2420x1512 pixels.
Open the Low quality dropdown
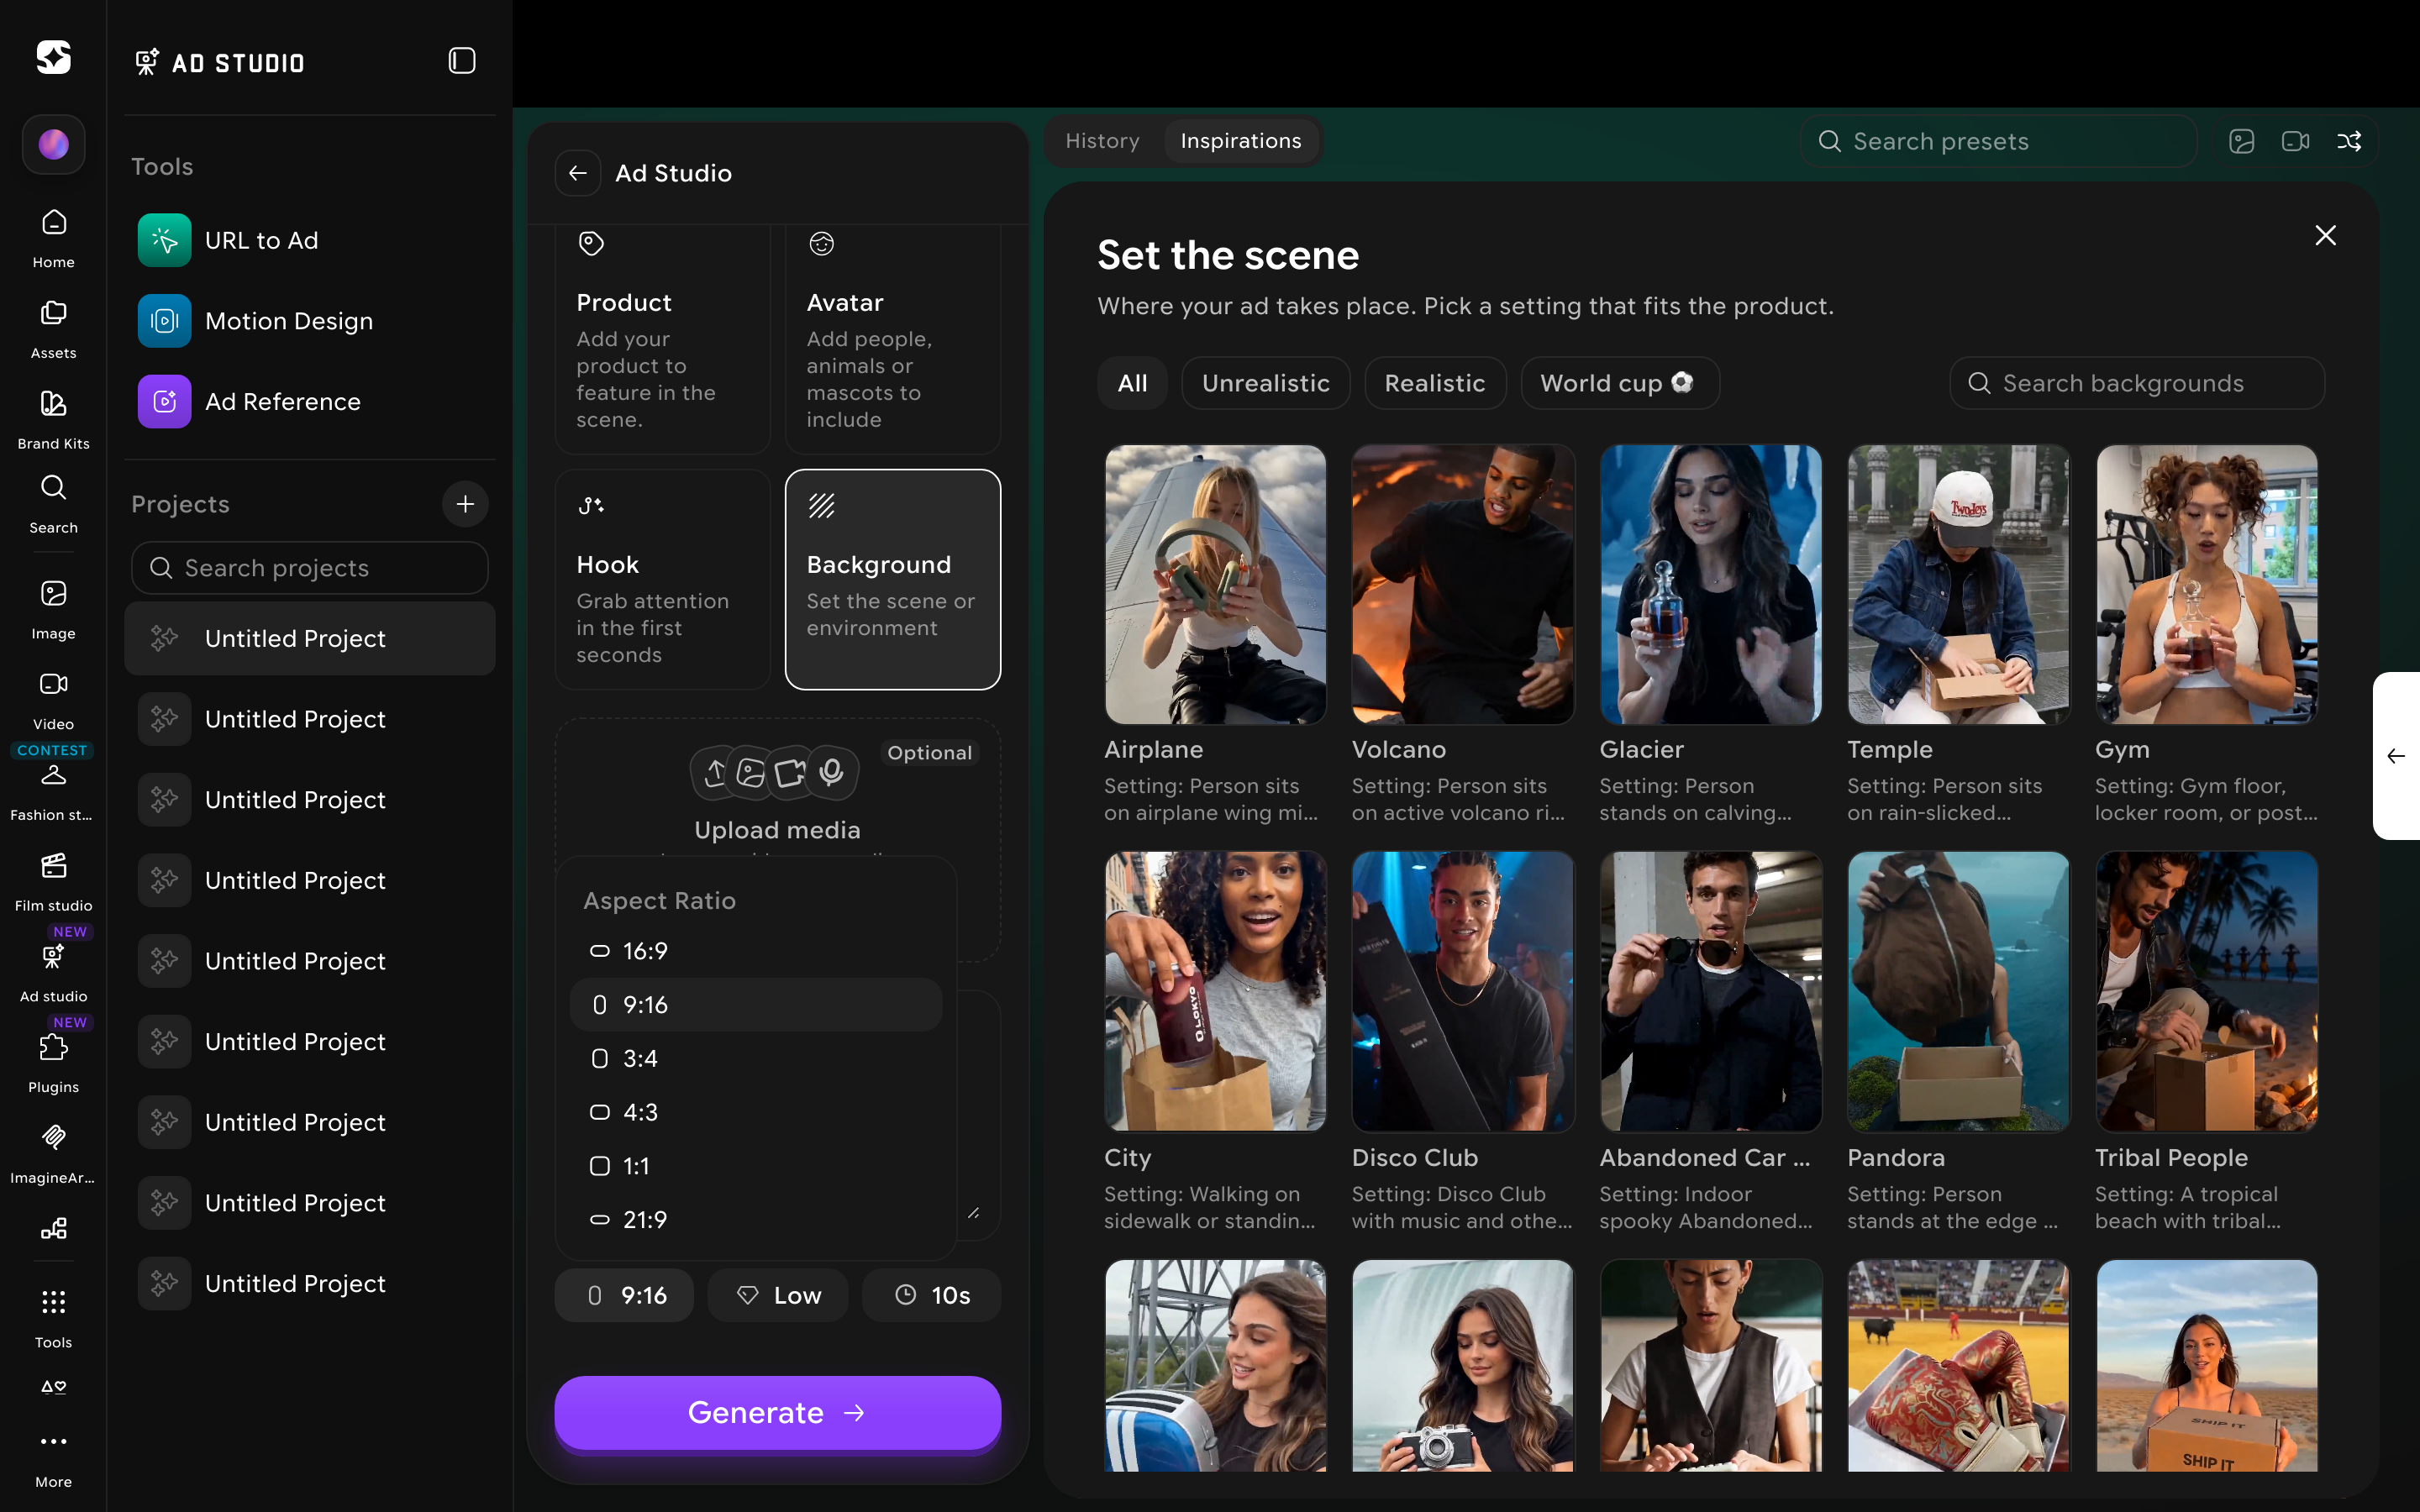coord(778,1295)
